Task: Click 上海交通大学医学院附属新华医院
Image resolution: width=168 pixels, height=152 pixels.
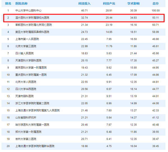Action: point(35,146)
